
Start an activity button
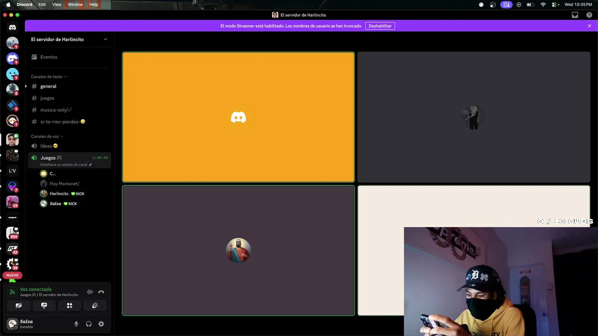(x=69, y=306)
